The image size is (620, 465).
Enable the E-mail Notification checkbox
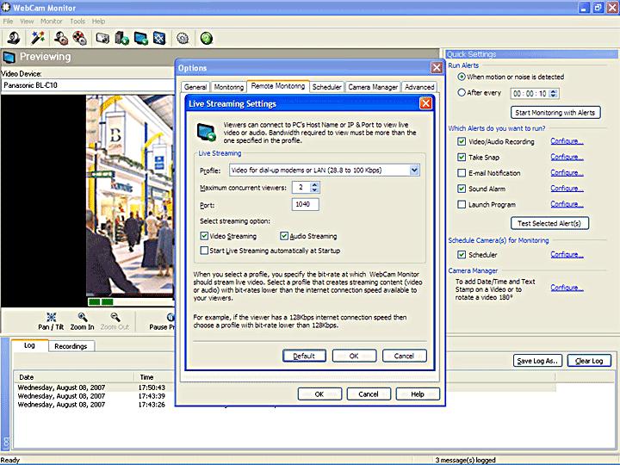pyautogui.click(x=462, y=173)
